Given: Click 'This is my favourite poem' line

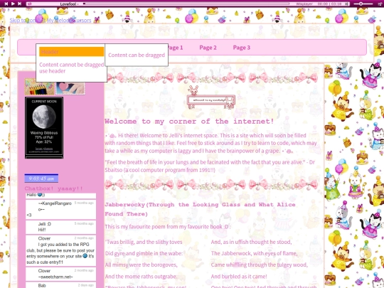Looking at the screenshot, I should coord(168,227).
